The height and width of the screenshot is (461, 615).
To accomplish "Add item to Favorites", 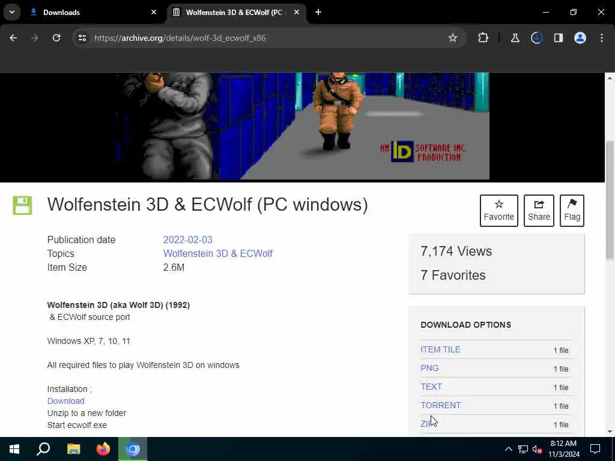I will [498, 211].
